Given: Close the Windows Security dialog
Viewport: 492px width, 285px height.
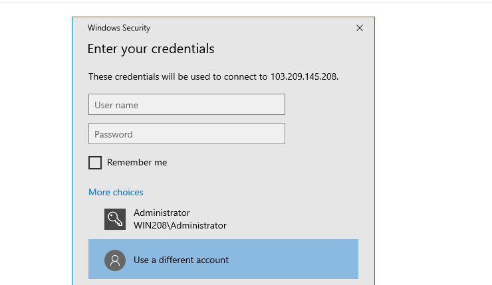Looking at the screenshot, I should pyautogui.click(x=360, y=28).
